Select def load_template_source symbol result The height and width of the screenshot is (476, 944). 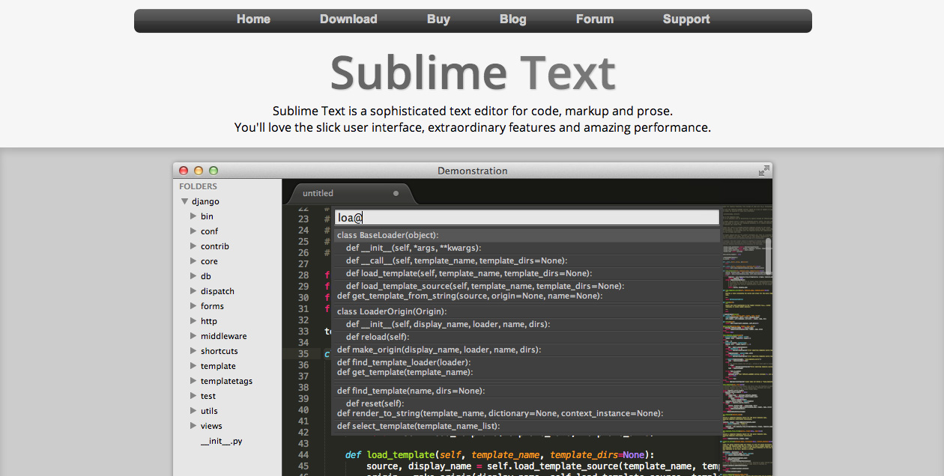[526, 286]
